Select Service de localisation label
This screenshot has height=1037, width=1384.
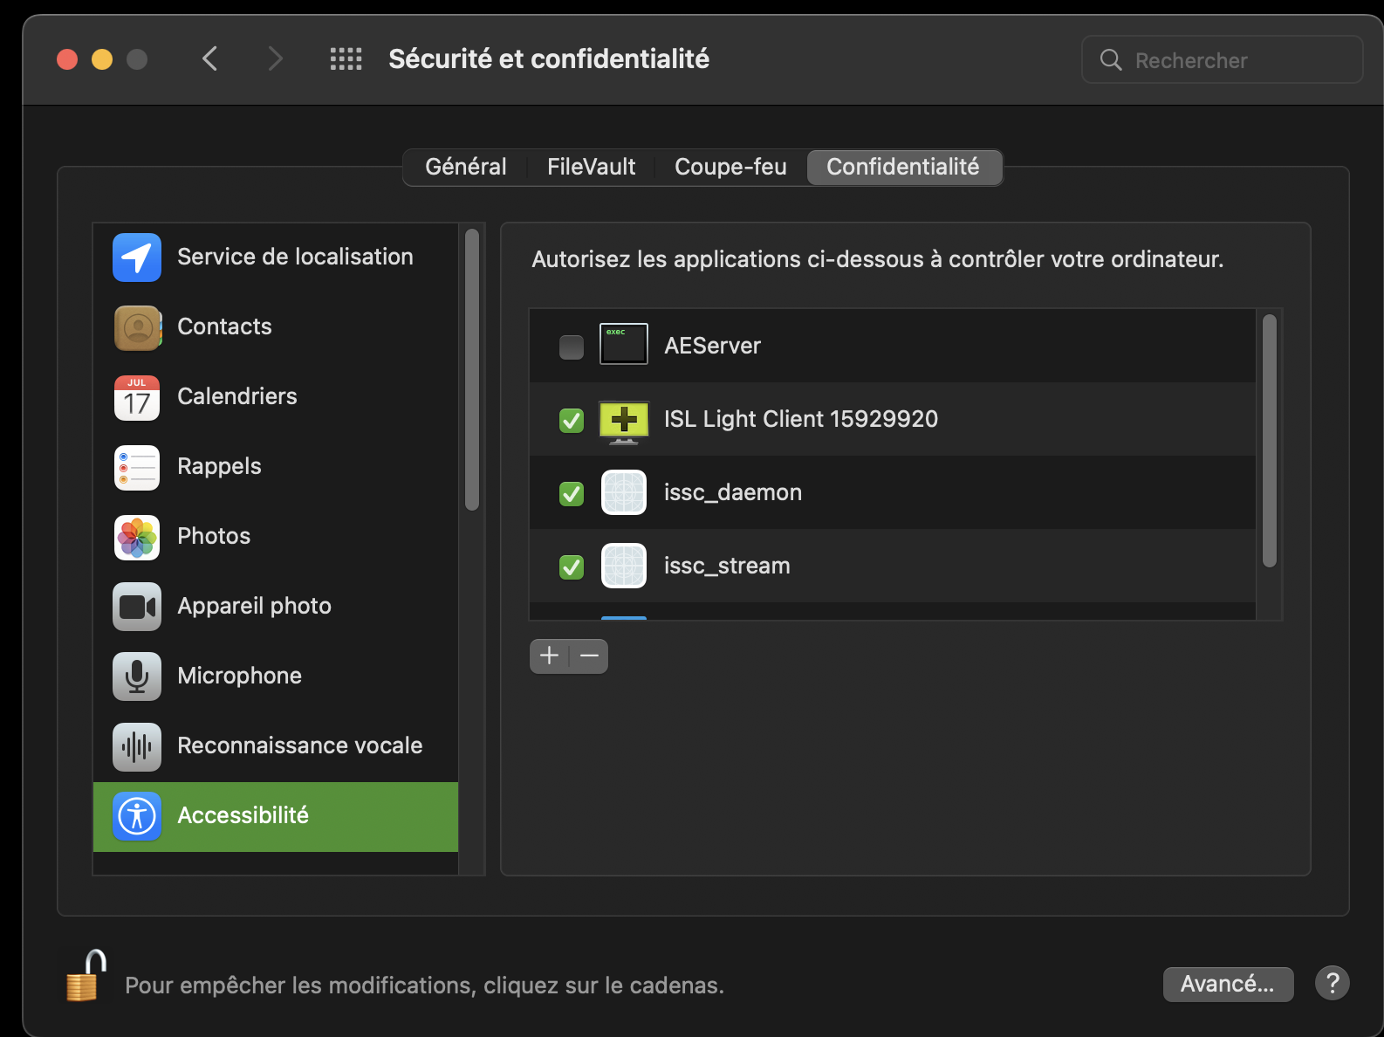295,257
